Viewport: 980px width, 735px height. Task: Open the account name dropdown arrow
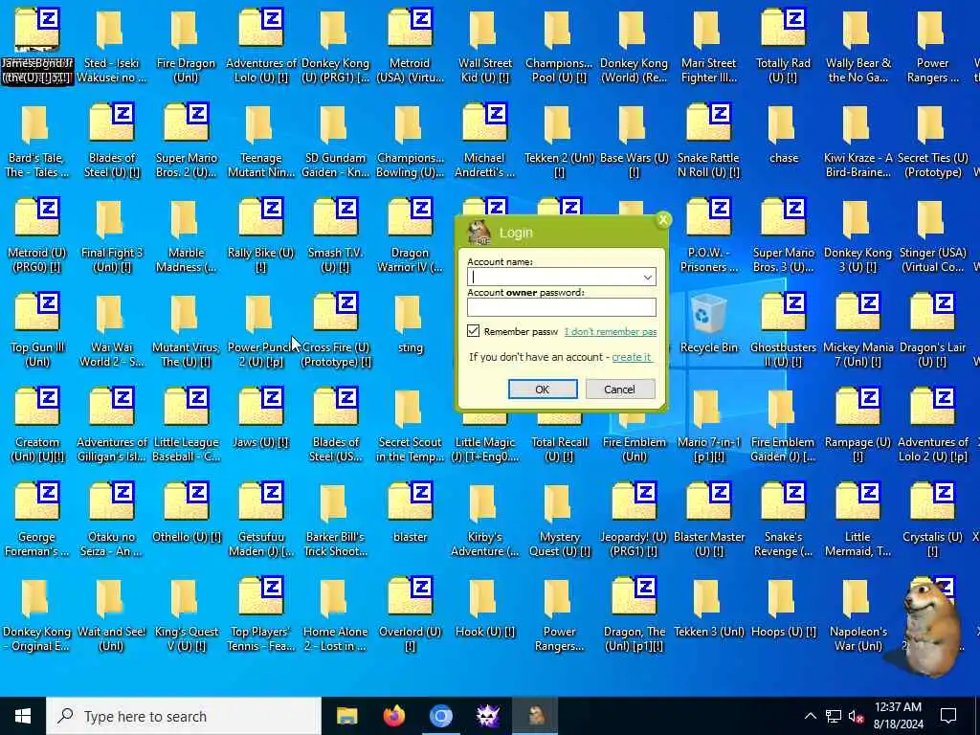point(648,278)
